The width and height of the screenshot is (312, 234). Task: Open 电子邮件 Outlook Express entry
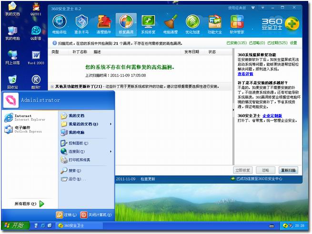tap(23, 129)
